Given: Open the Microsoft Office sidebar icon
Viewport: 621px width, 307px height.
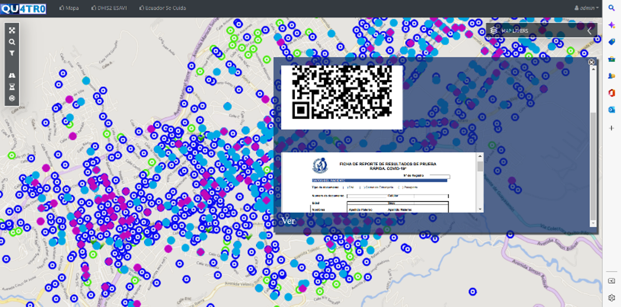Looking at the screenshot, I should point(612,93).
